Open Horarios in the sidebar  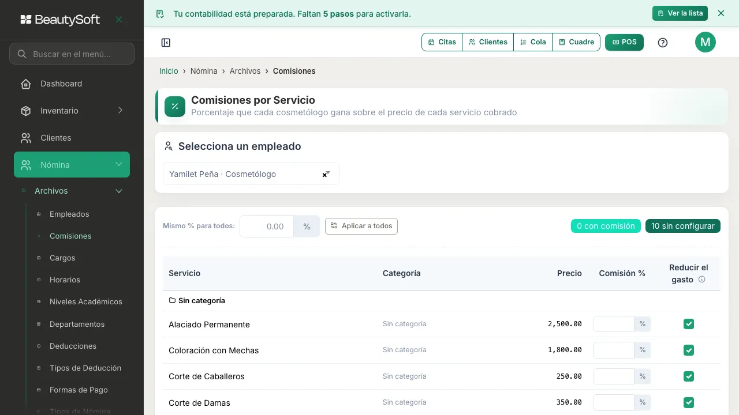(65, 280)
